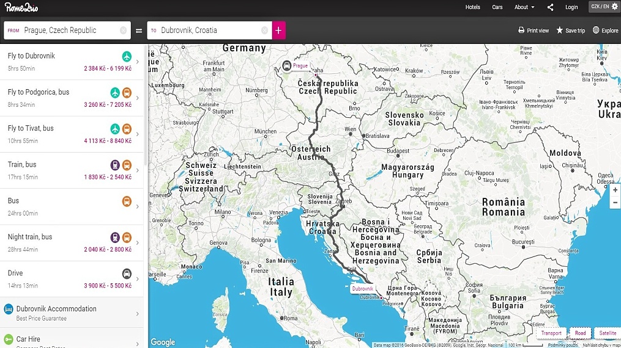The width and height of the screenshot is (621, 348).
Task: Zoom in the map with plus
Action: click(615, 190)
